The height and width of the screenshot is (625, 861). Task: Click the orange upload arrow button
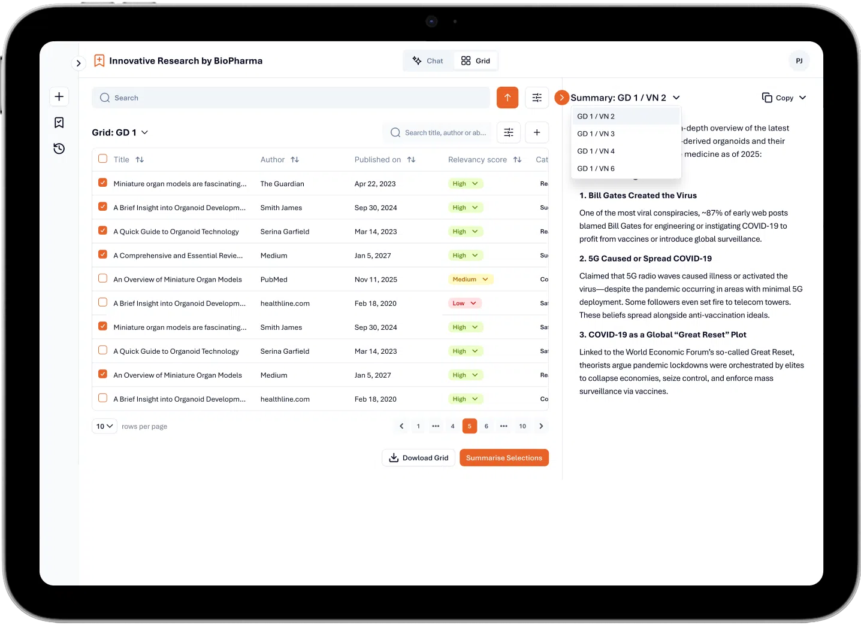(x=507, y=97)
